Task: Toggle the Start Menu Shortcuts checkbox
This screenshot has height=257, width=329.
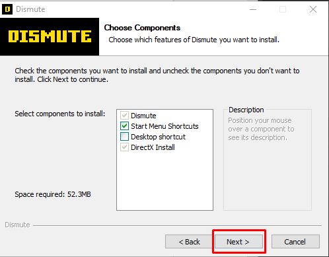Action: (x=124, y=126)
